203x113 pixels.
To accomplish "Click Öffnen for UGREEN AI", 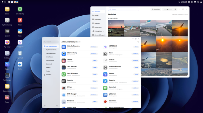I will [136, 47].
